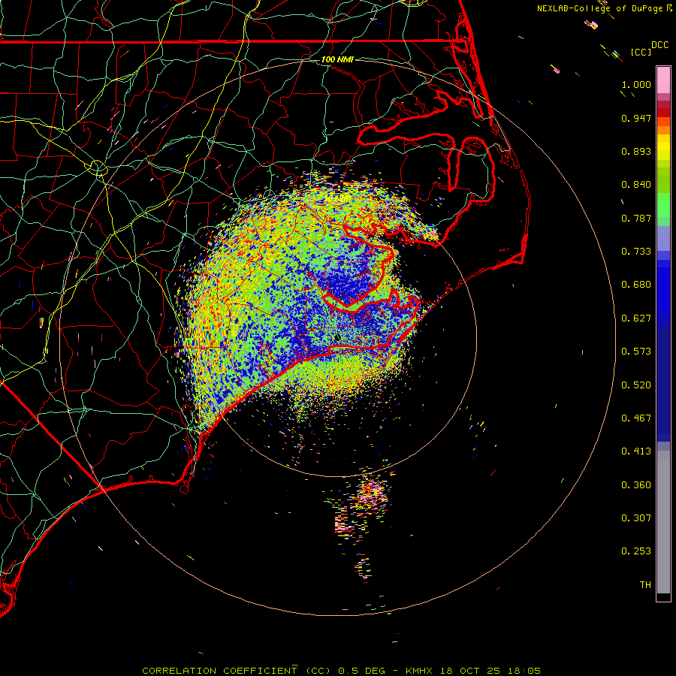
Task: Click the 0.520 scale value
Action: [x=636, y=385]
